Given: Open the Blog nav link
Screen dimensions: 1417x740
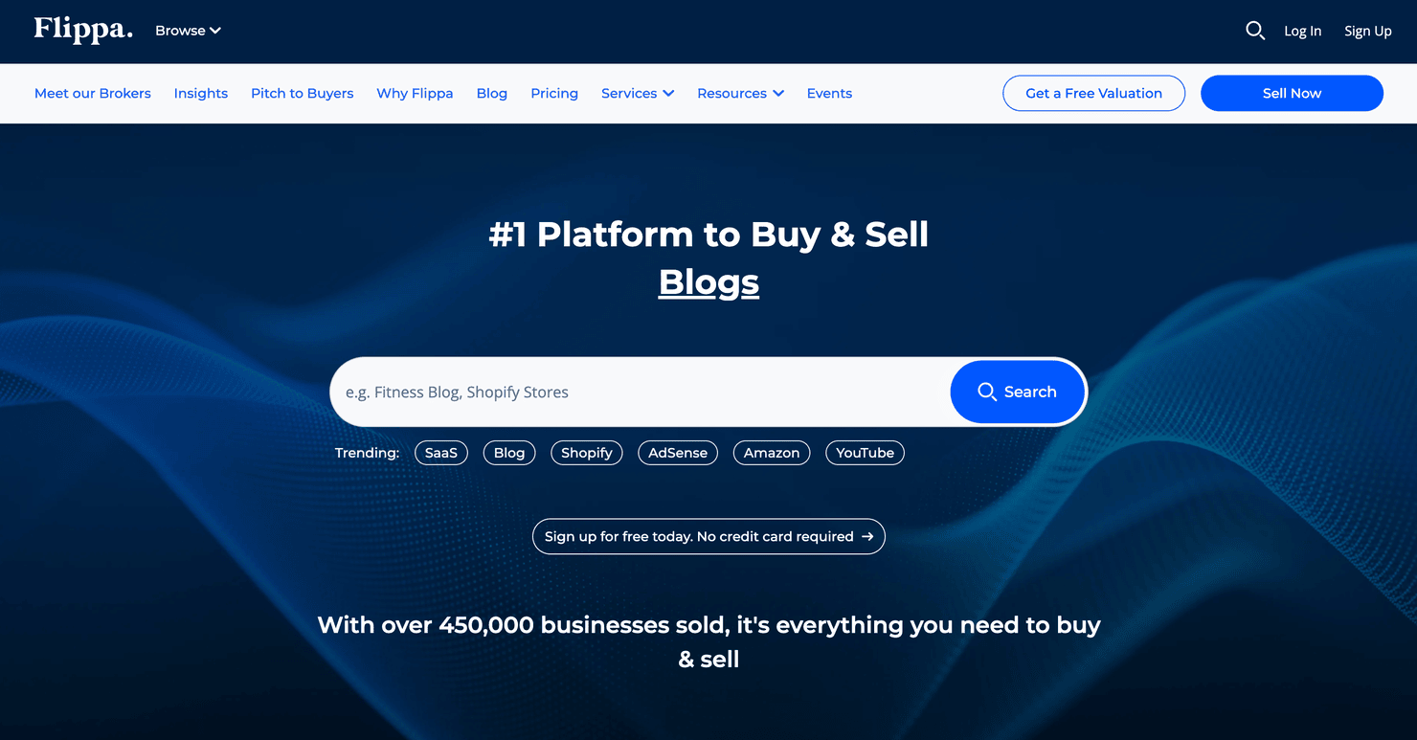Looking at the screenshot, I should [492, 93].
